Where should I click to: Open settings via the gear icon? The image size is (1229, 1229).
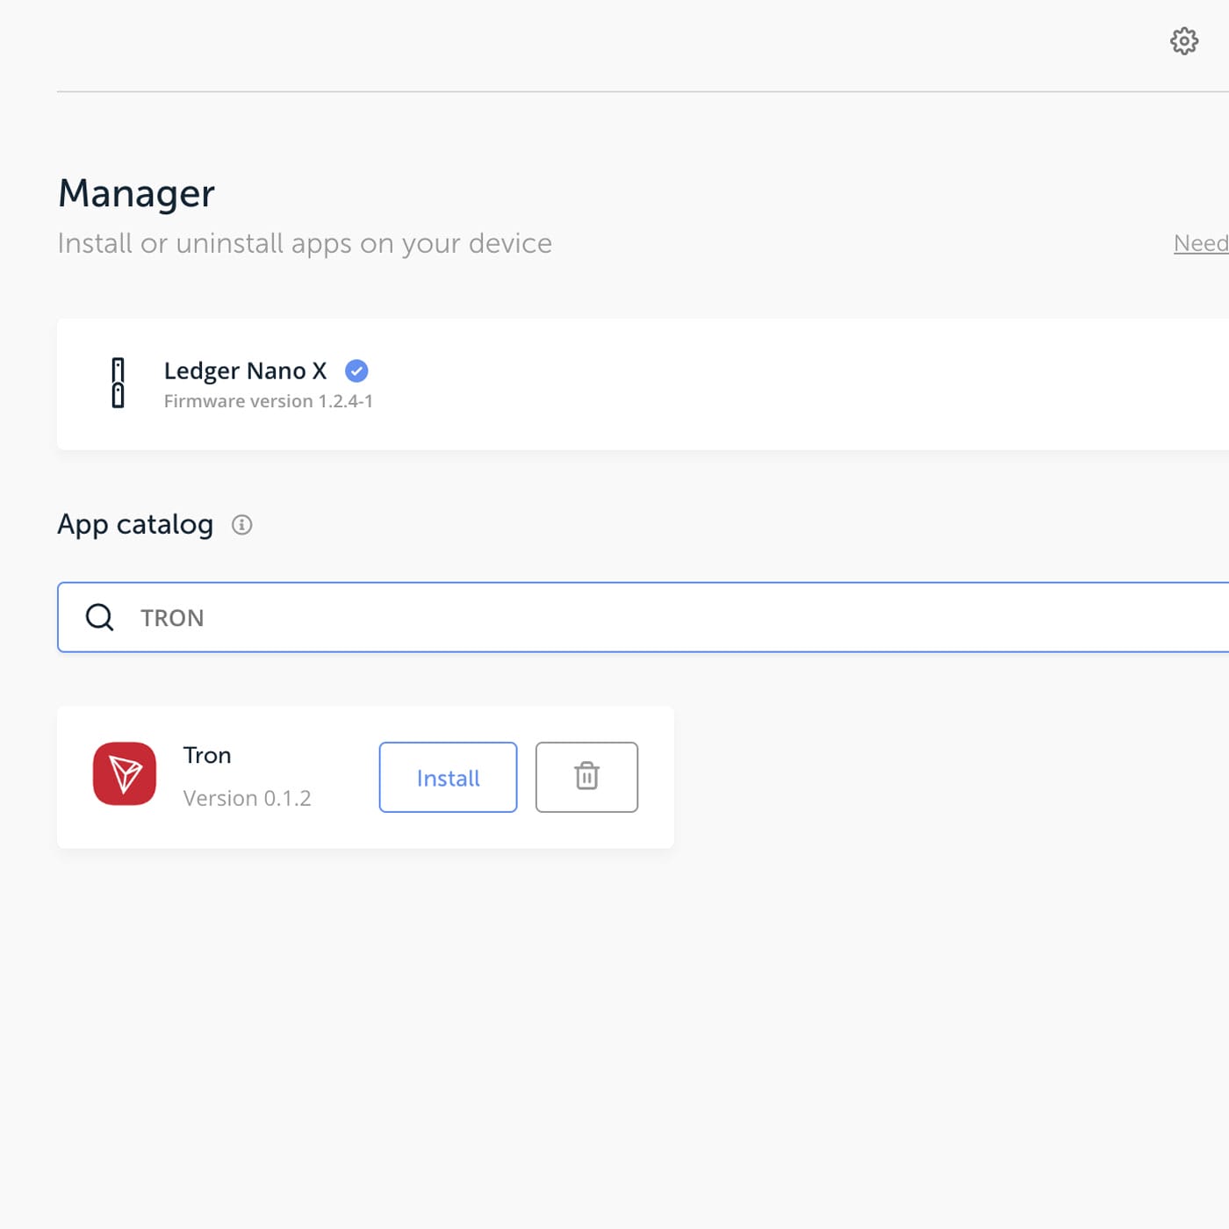pyautogui.click(x=1183, y=41)
